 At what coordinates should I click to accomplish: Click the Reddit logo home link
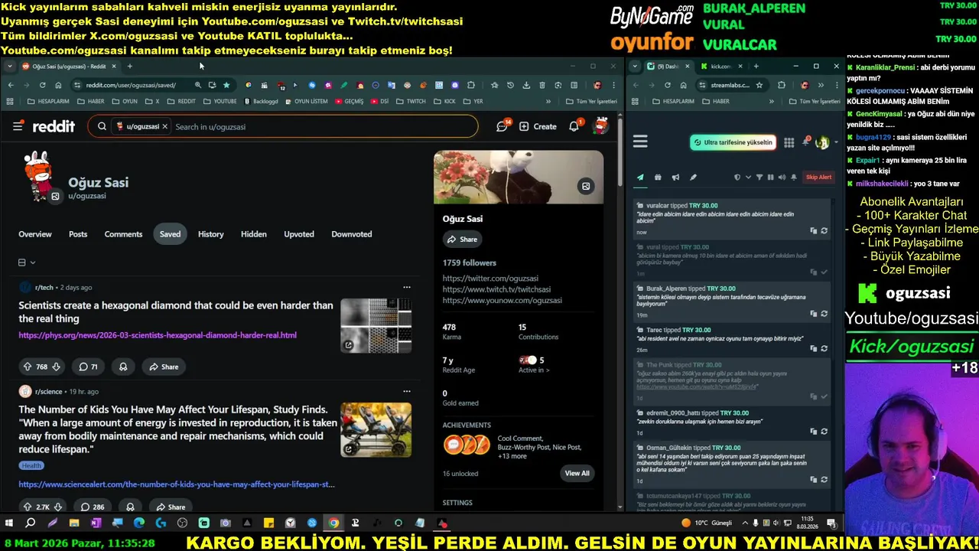(54, 126)
